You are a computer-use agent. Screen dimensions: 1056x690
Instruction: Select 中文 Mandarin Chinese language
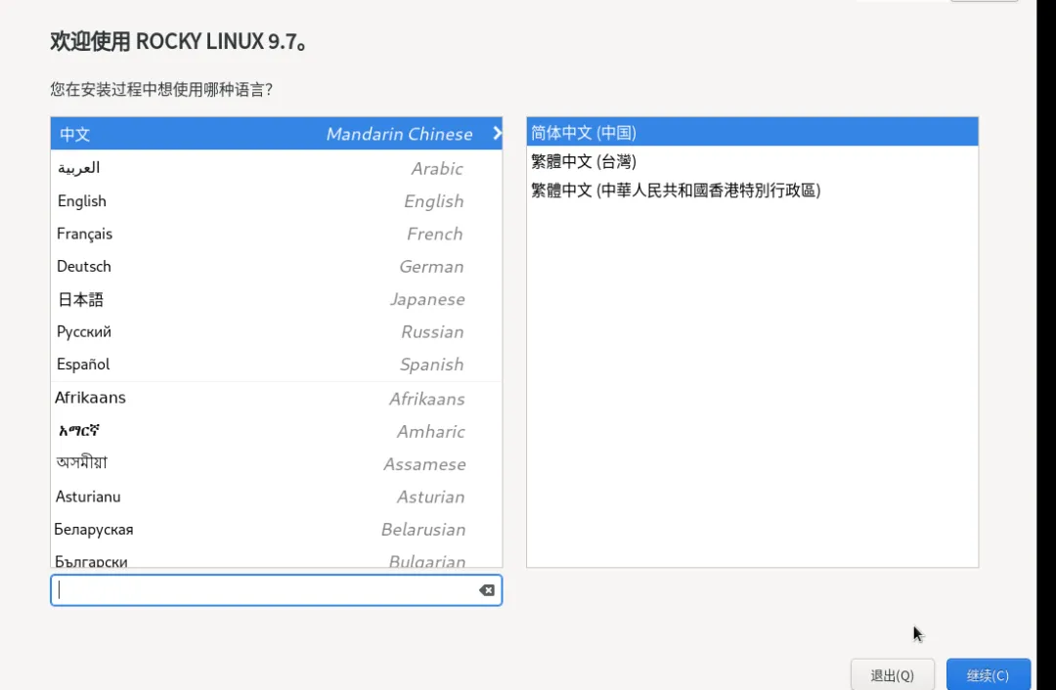tap(276, 133)
